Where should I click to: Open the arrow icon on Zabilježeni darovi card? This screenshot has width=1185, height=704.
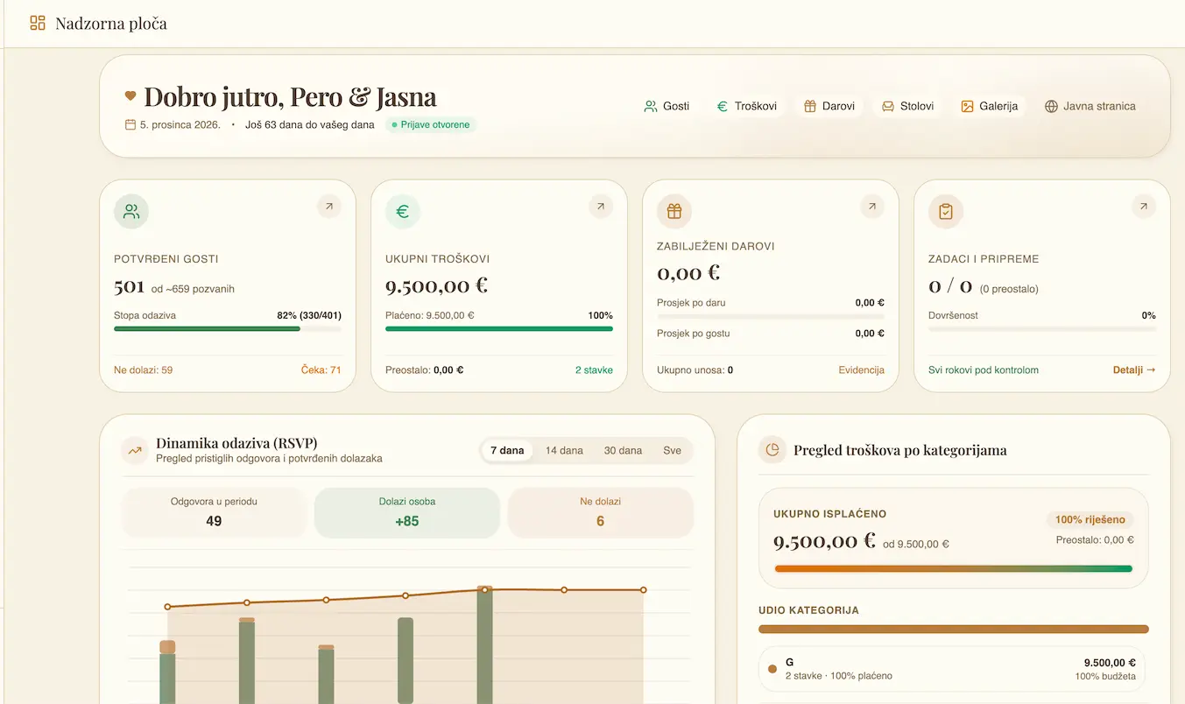[872, 207]
